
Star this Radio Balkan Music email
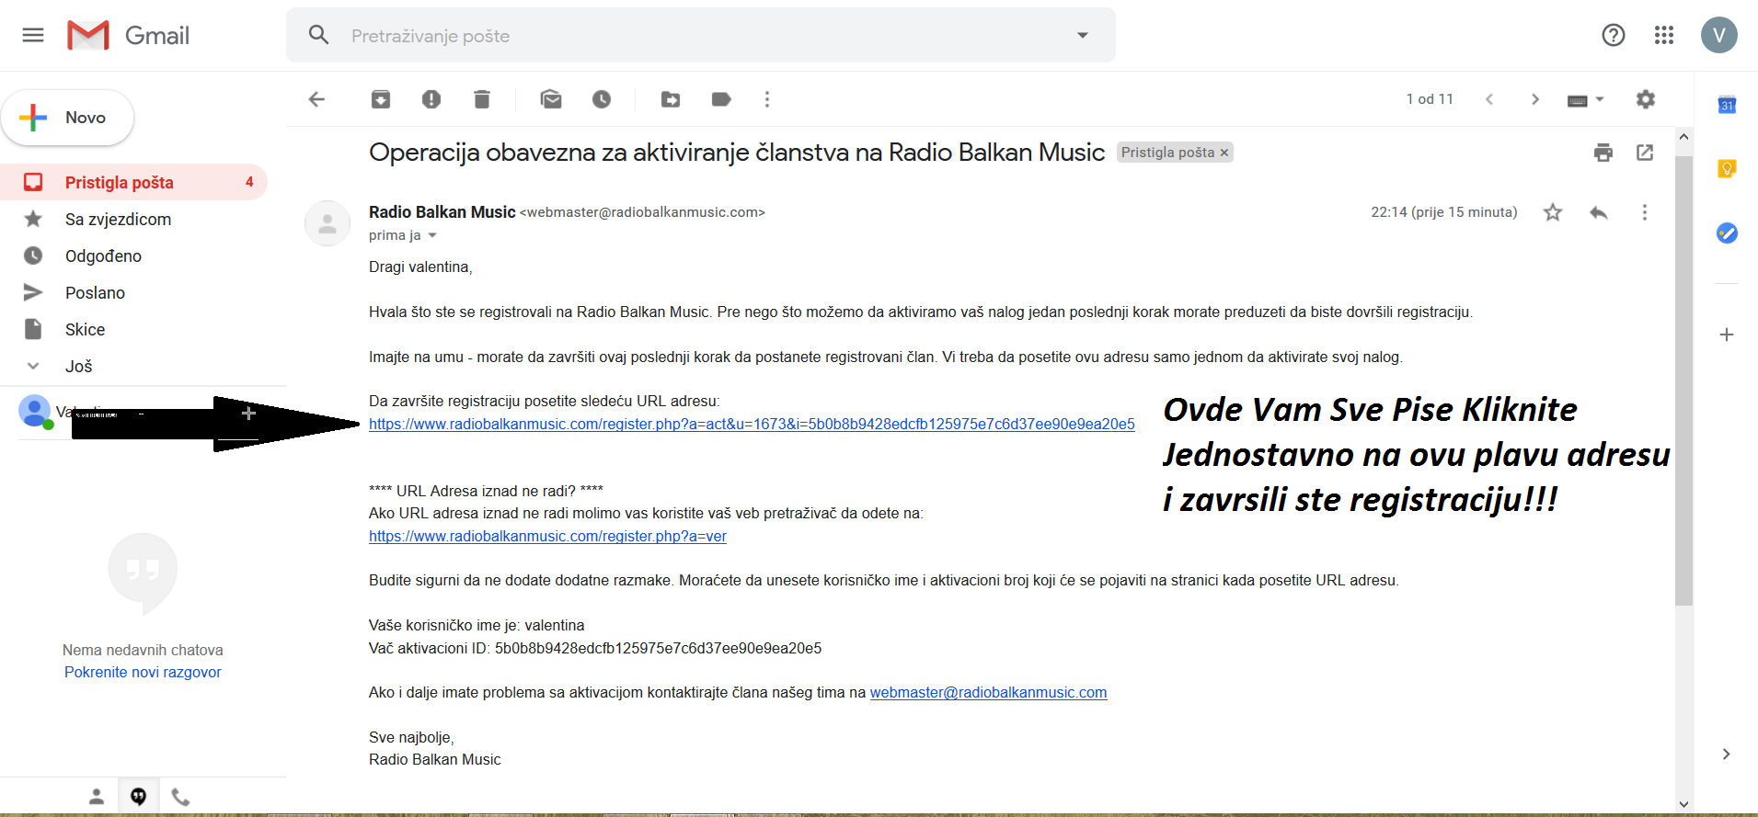pyautogui.click(x=1553, y=212)
